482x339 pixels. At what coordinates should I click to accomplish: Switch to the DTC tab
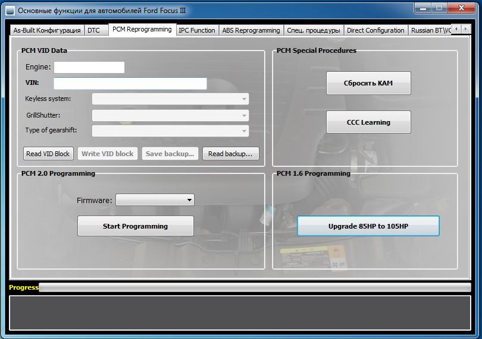(x=96, y=30)
